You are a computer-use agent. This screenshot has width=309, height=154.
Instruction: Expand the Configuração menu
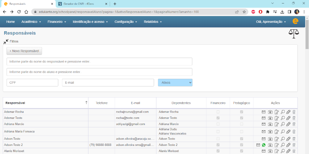(126, 22)
